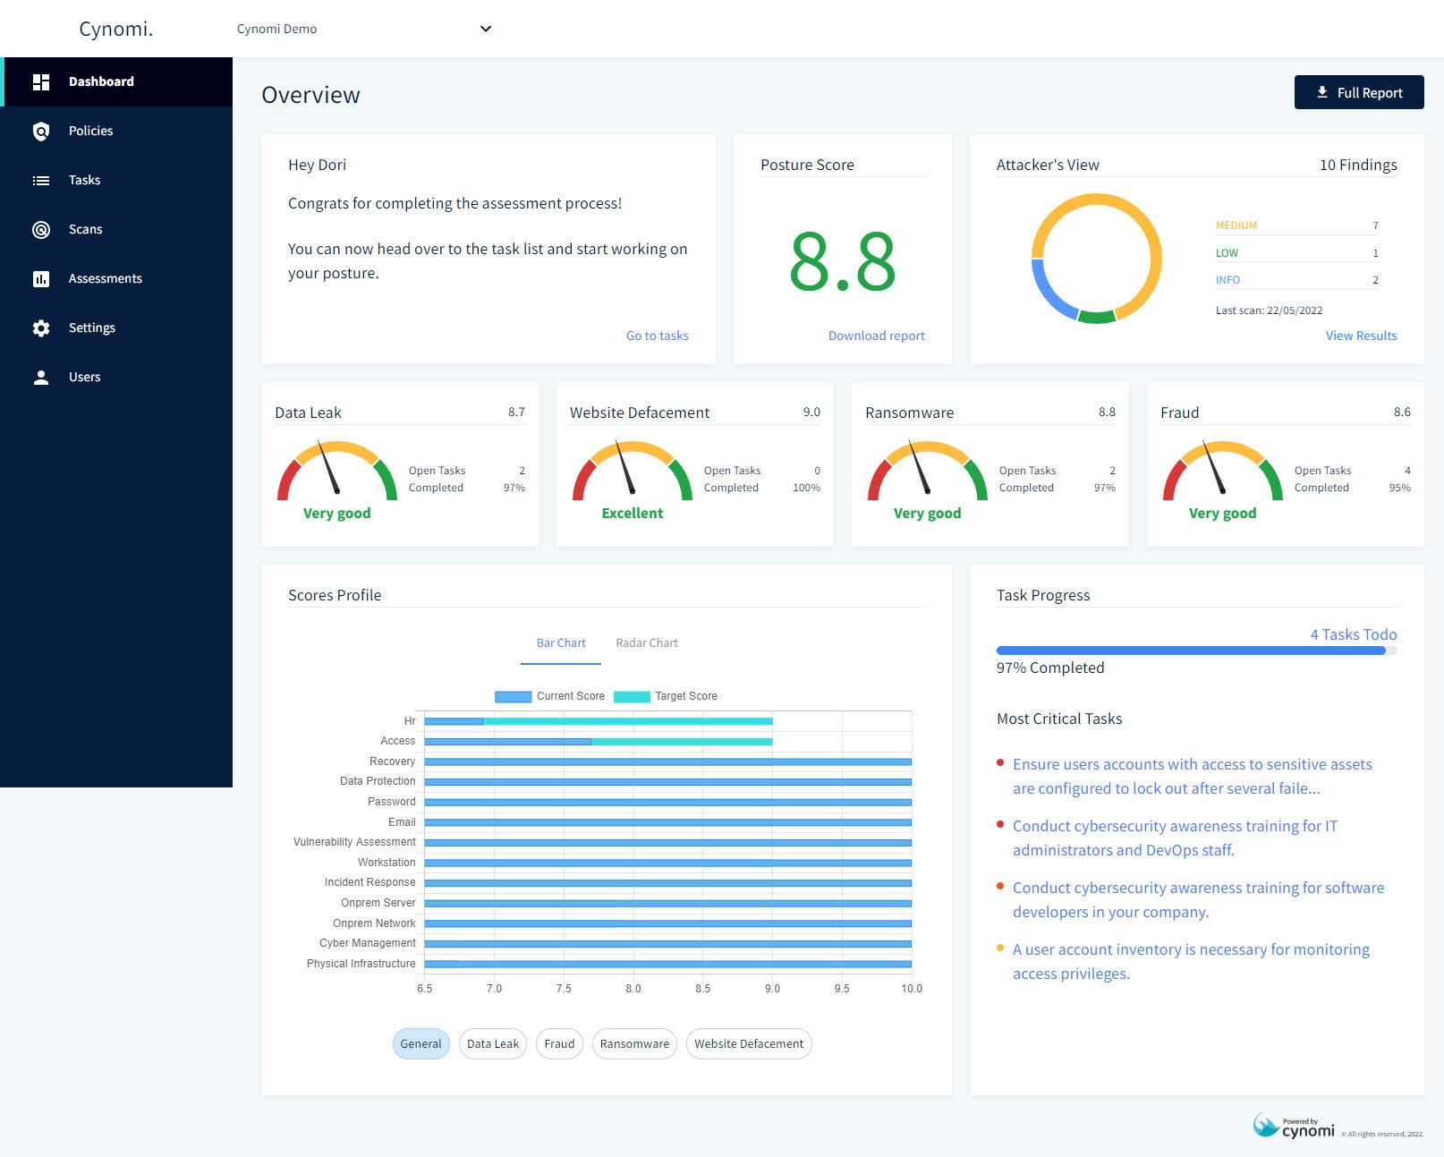Image resolution: width=1444 pixels, height=1157 pixels.
Task: Click the Tasks list icon
Action: coord(41,180)
